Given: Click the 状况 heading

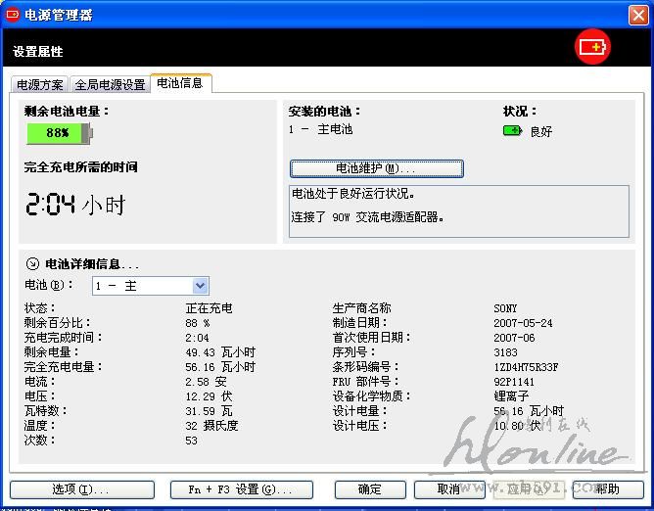Looking at the screenshot, I should (520, 111).
